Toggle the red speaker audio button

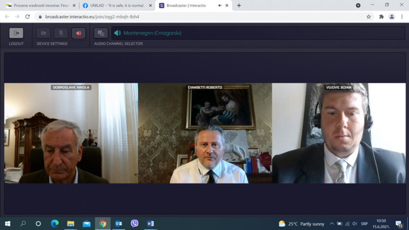click(x=79, y=33)
